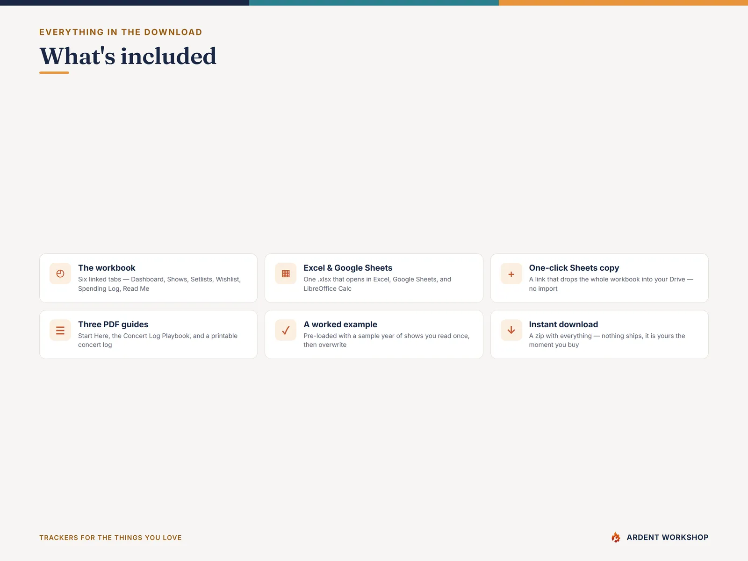Screen dimensions: 748x561
Task: Click the grid icon for Excel & Google Sheets
Action: tap(286, 274)
